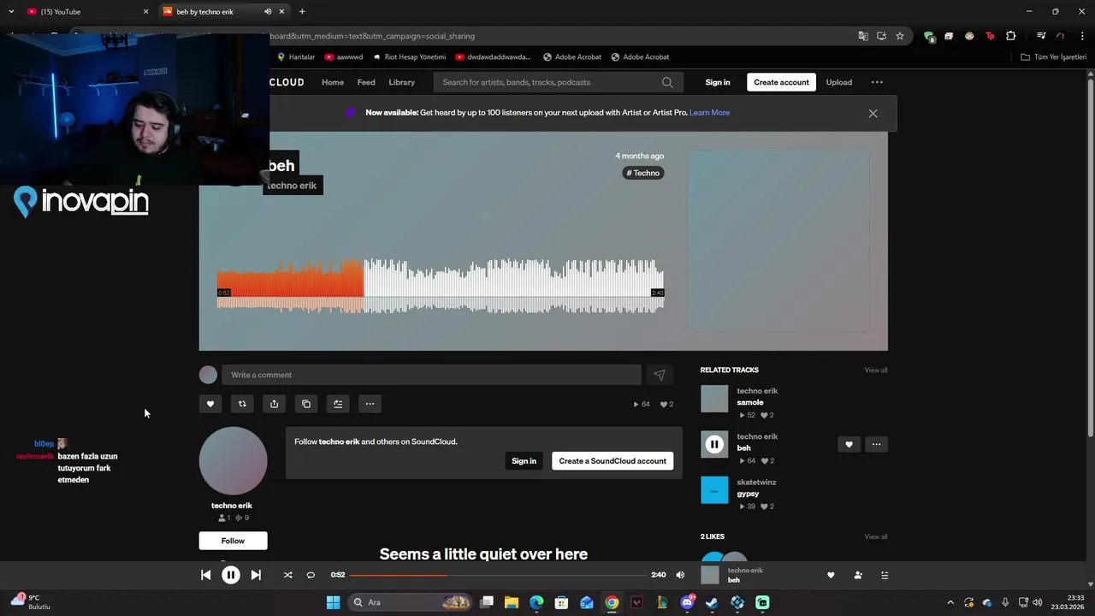Viewport: 1095px width, 616px height.
Task: Dismiss the Artist Pro announcement banner
Action: click(x=873, y=113)
